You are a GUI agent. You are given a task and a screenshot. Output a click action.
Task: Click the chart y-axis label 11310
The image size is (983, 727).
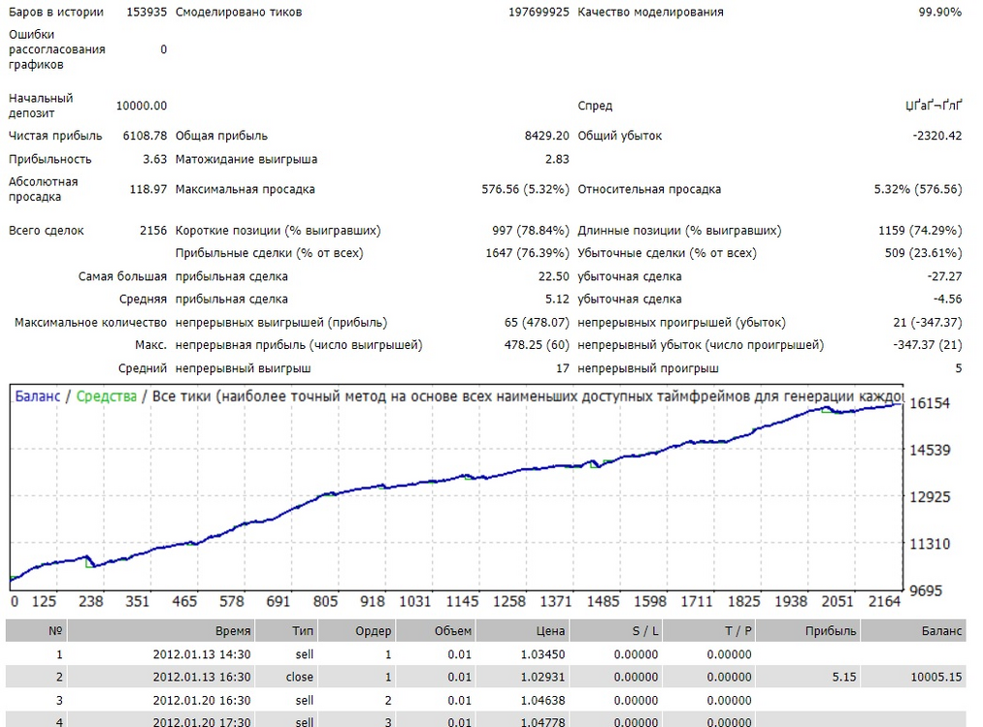click(x=930, y=544)
